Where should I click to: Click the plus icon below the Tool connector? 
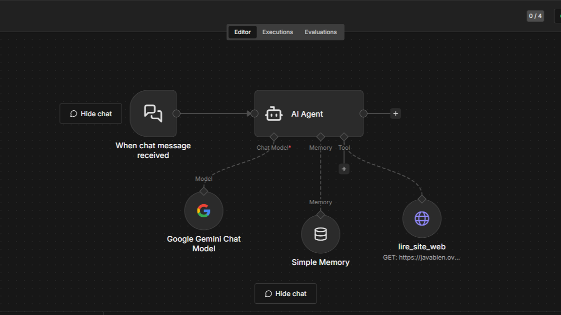pos(344,169)
